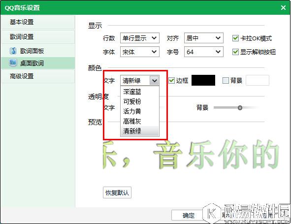Select 清新绿 in the dropdown list

tap(140, 131)
